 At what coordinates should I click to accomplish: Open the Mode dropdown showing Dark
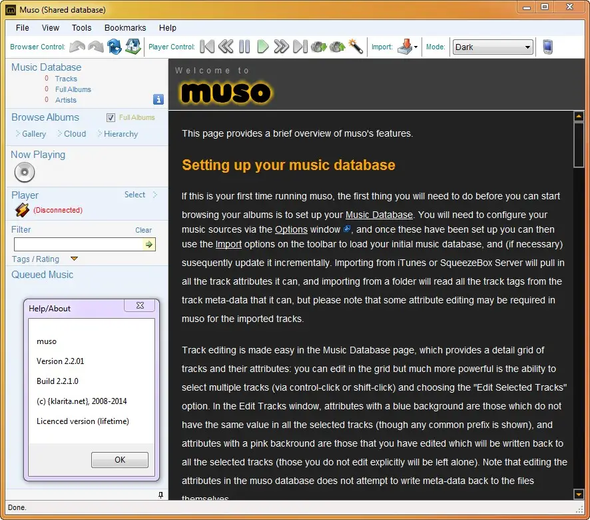tap(493, 47)
